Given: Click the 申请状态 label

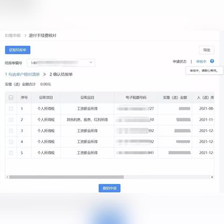Looking at the screenshot, I should click(180, 62).
